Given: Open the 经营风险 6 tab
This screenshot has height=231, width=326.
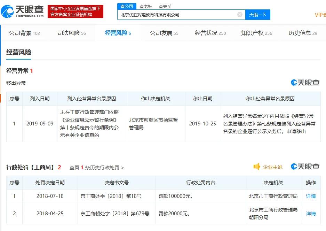Looking at the screenshot, I should click(x=118, y=33).
